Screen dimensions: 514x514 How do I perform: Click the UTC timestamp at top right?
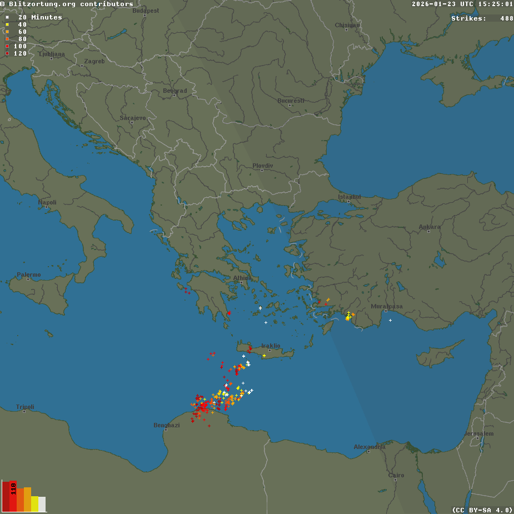462,4
